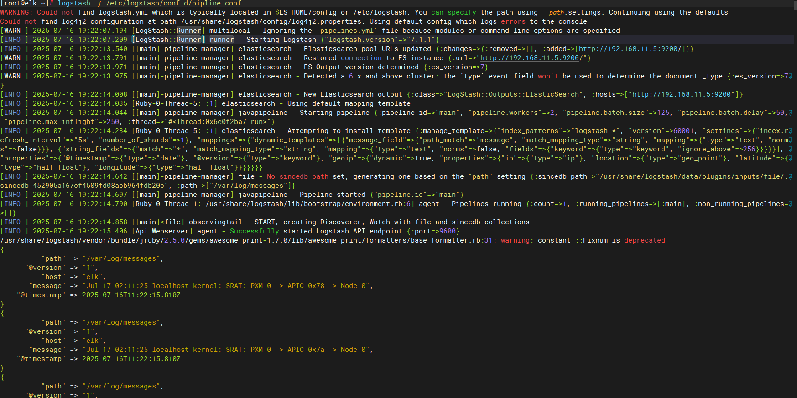Click the red 'WARNING:' word at top

point(16,12)
